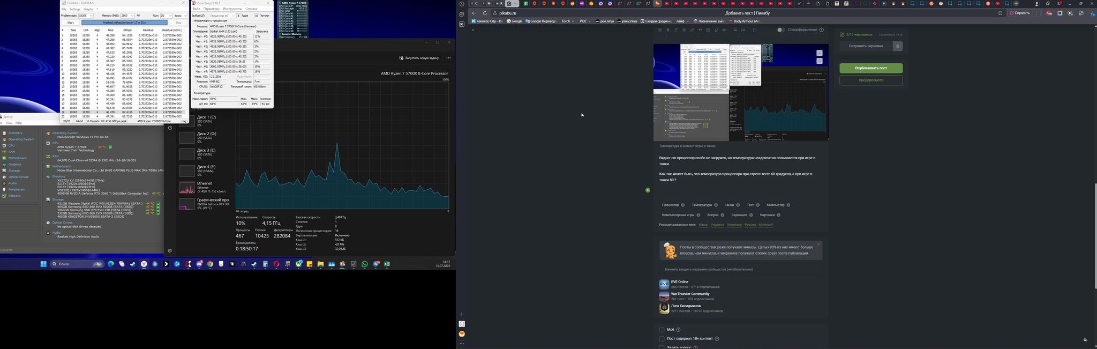
Task: Open the Windows Start menu
Action: tap(43, 264)
